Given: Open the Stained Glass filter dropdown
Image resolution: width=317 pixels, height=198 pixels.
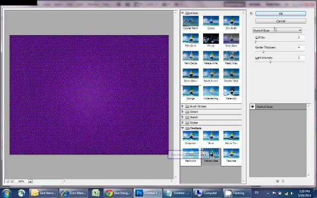Looking at the screenshot, I should point(277,30).
